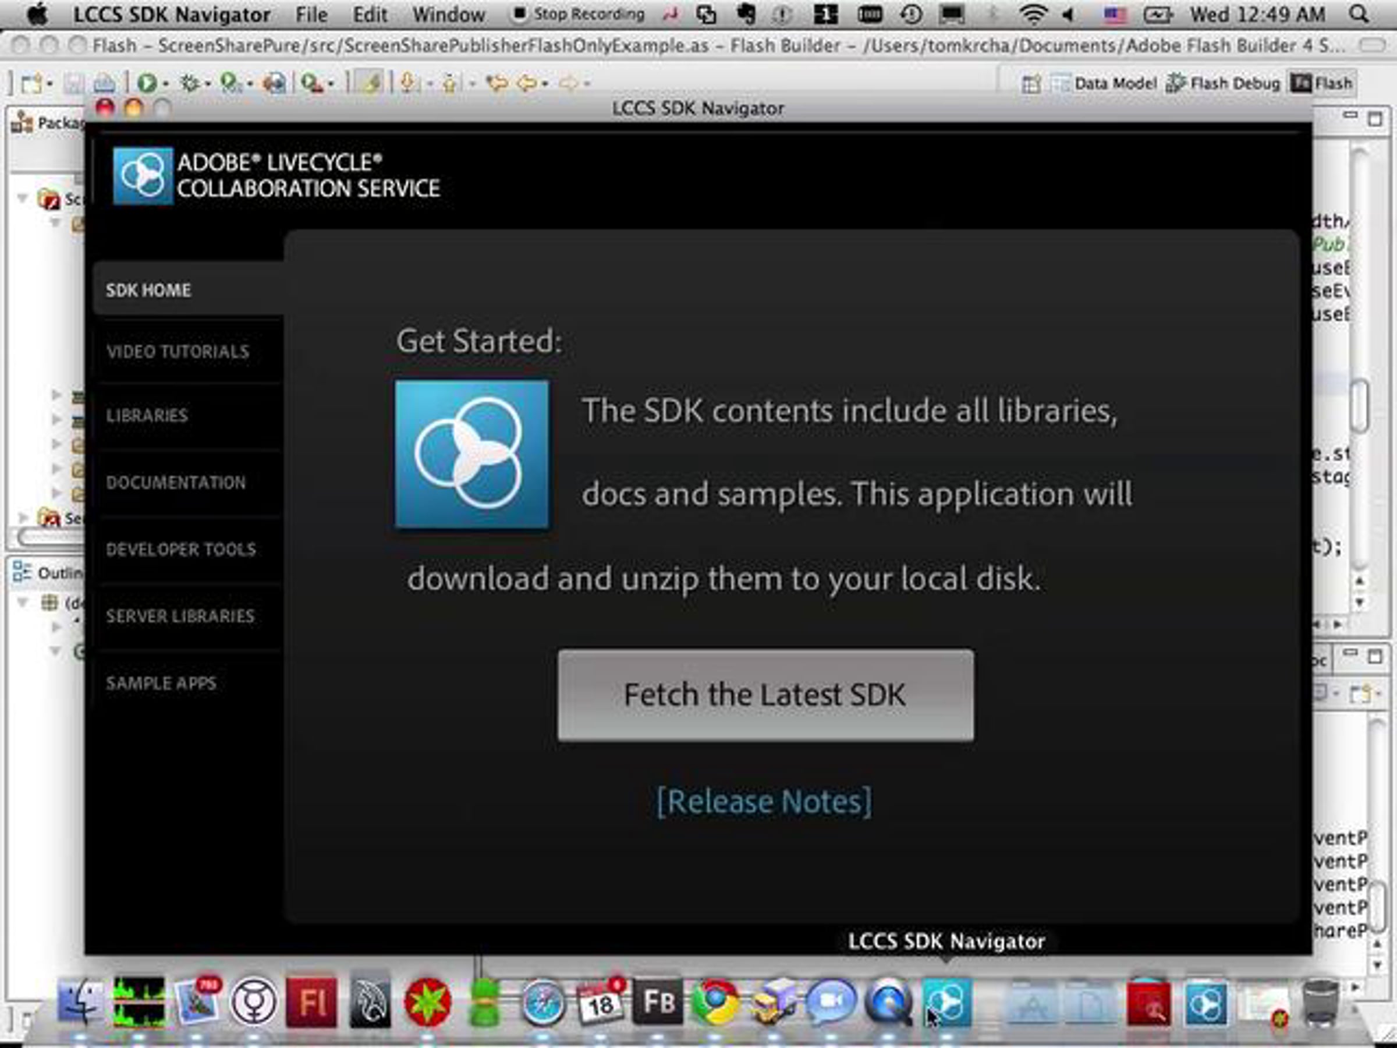Screen dimensions: 1397x1048
Task: Open the Release Notes link
Action: click(x=764, y=802)
